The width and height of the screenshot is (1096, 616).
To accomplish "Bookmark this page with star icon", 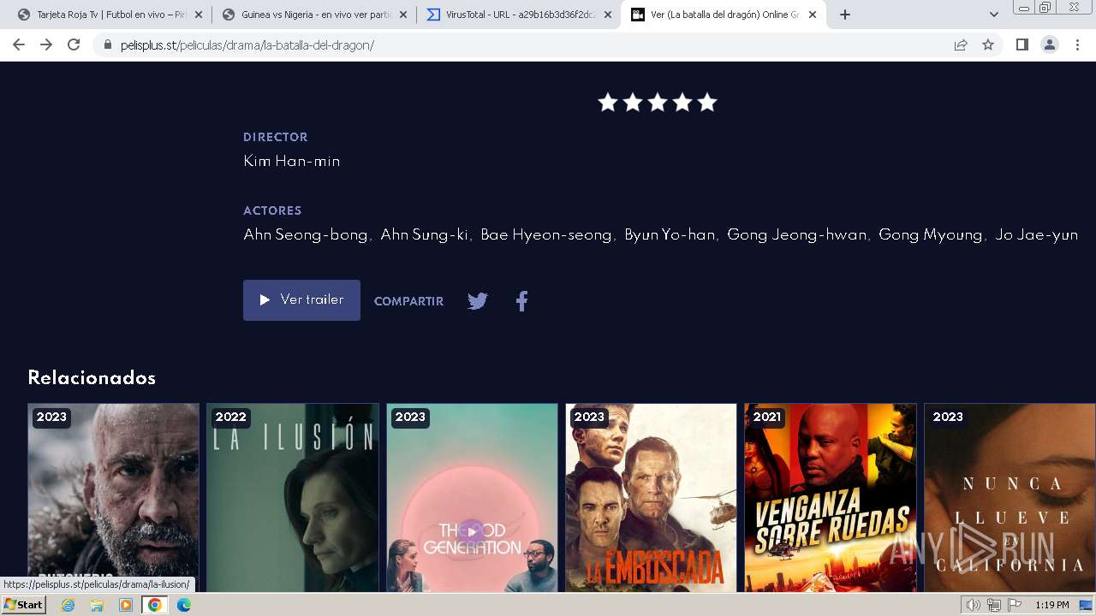I will pyautogui.click(x=988, y=45).
